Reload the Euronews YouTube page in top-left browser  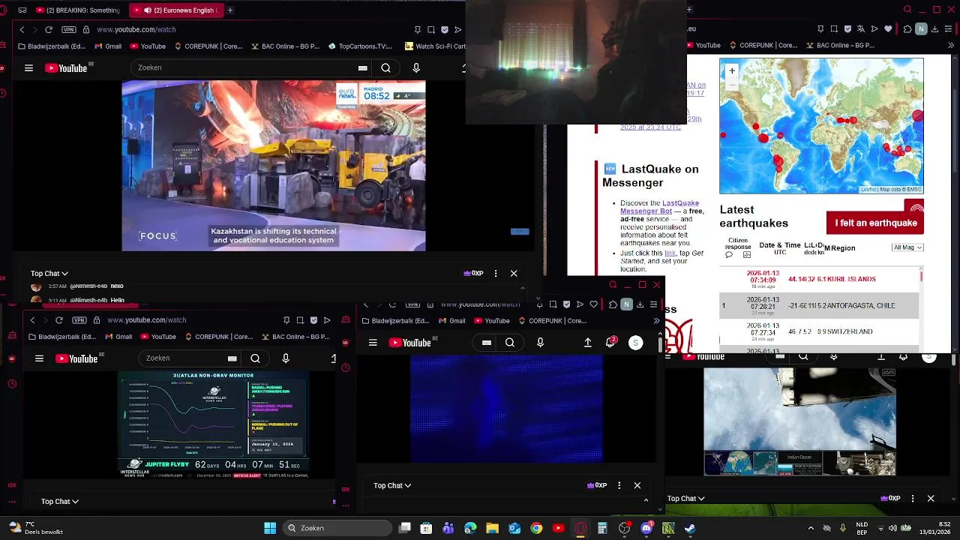pos(49,29)
